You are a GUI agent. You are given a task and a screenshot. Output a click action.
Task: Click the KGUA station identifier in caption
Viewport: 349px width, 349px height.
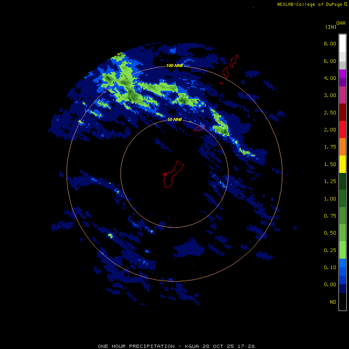pos(192,346)
